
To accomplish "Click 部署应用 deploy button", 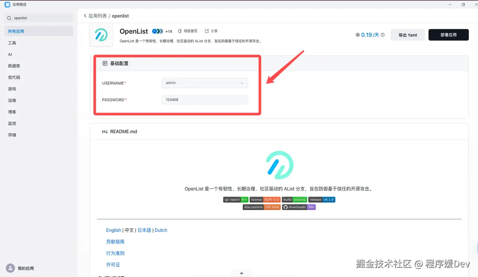I will 448,35.
